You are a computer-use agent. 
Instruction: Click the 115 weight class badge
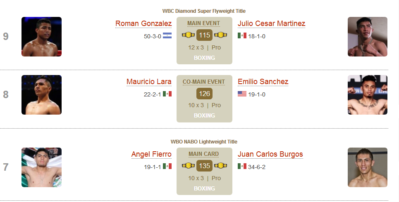point(204,35)
